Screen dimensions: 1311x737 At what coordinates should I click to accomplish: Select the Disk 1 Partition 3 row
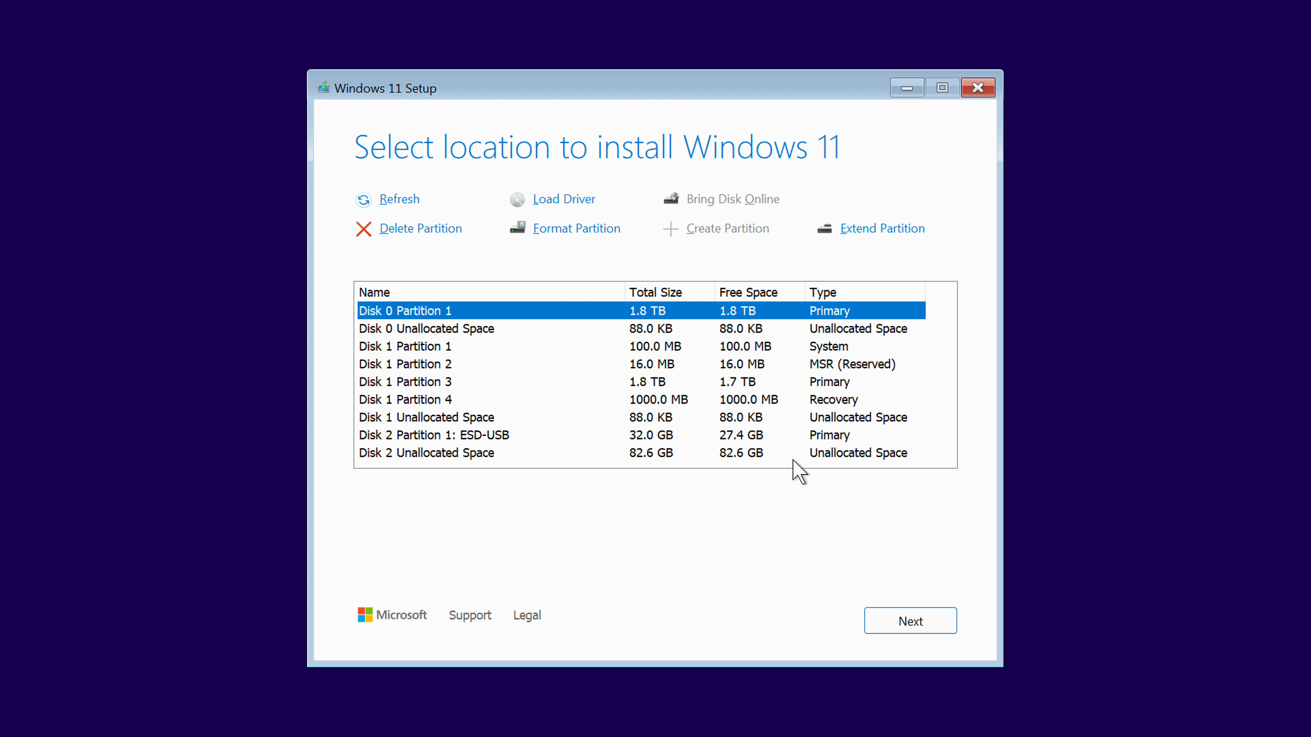coord(641,382)
